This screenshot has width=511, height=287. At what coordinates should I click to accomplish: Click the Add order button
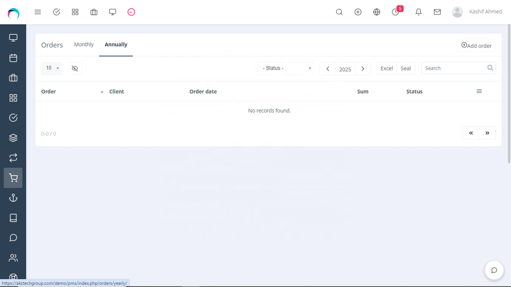[476, 46]
